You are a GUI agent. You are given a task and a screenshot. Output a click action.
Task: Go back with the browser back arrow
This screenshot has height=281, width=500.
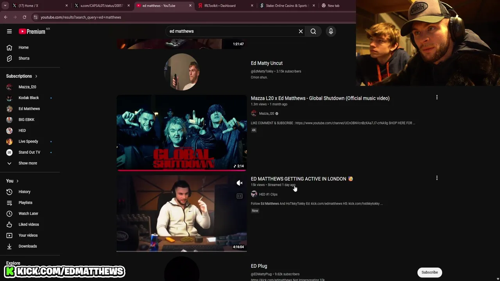click(x=6, y=17)
